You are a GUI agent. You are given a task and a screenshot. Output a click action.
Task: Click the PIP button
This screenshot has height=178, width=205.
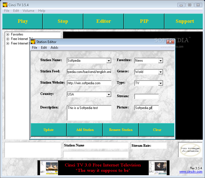tap(144, 21)
